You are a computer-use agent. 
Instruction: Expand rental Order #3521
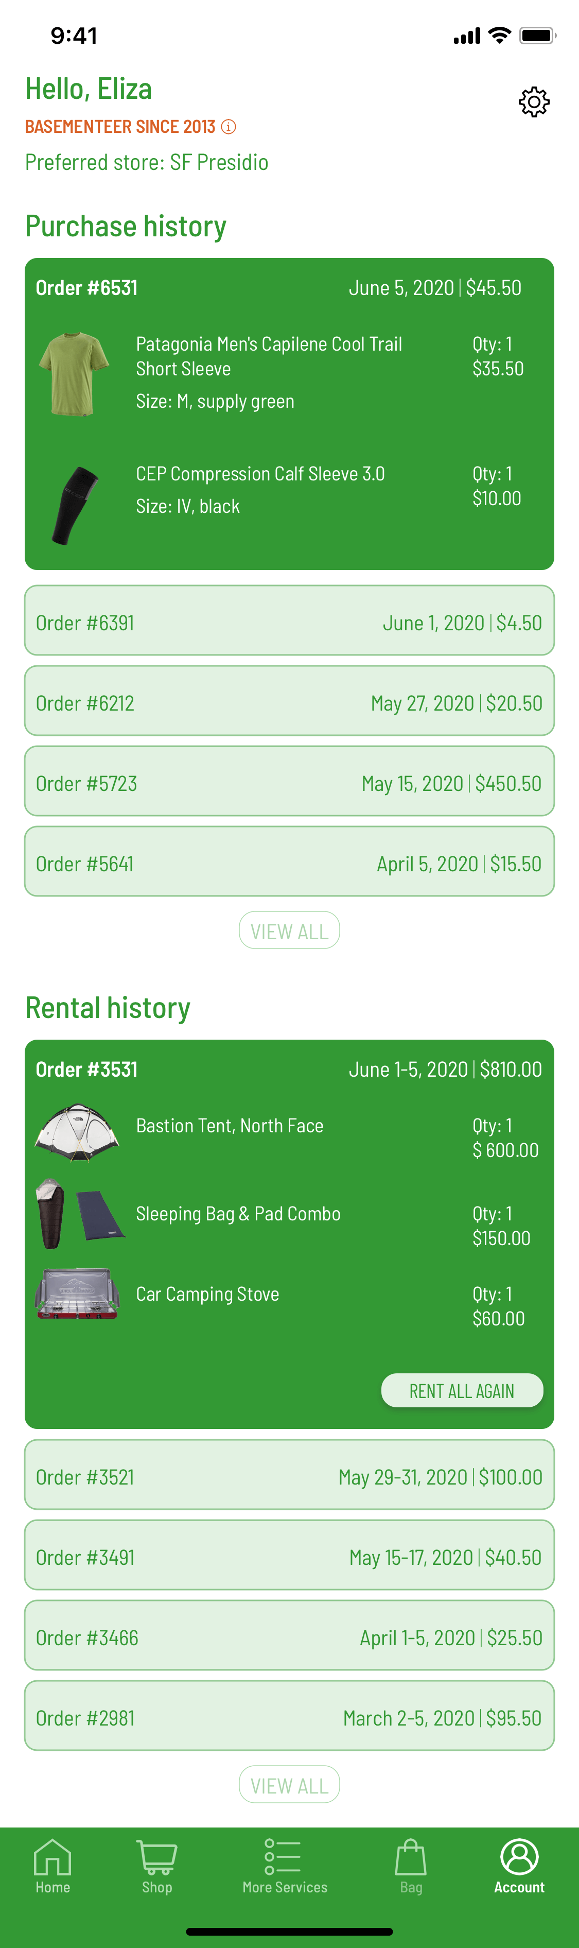(289, 1475)
